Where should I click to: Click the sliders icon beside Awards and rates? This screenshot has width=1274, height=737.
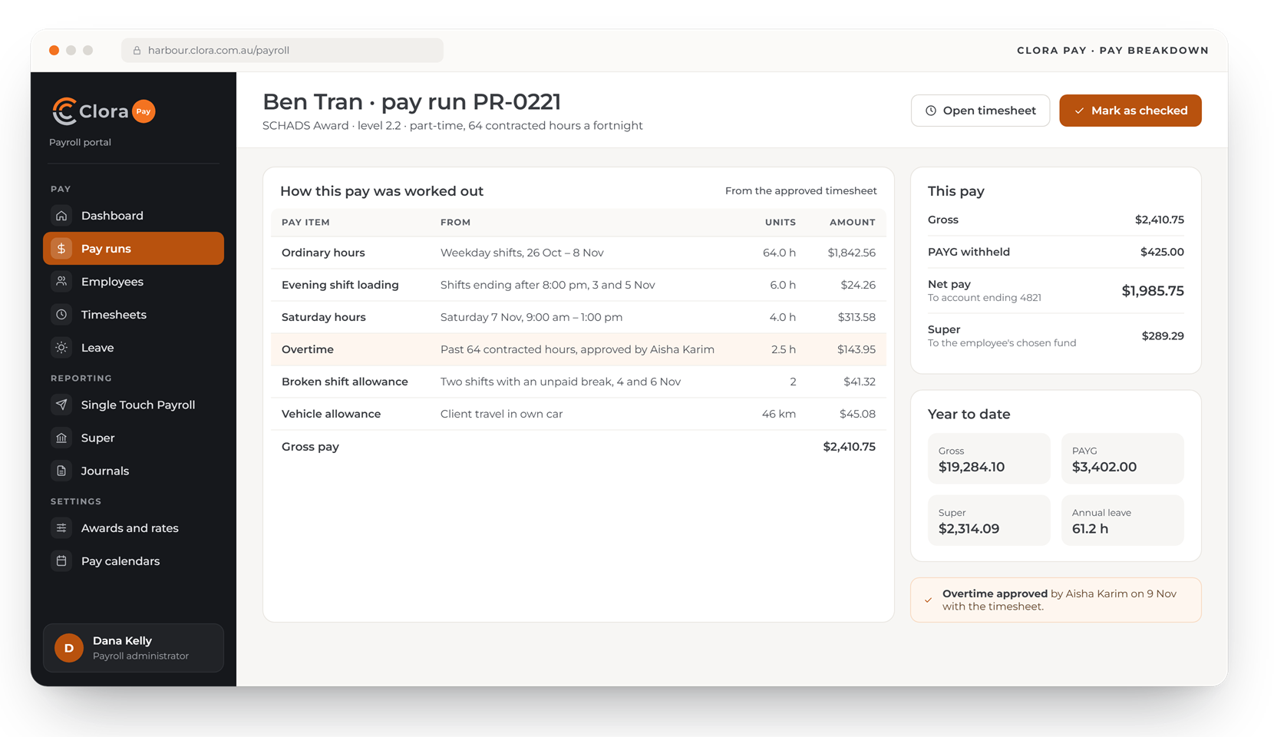(x=61, y=528)
